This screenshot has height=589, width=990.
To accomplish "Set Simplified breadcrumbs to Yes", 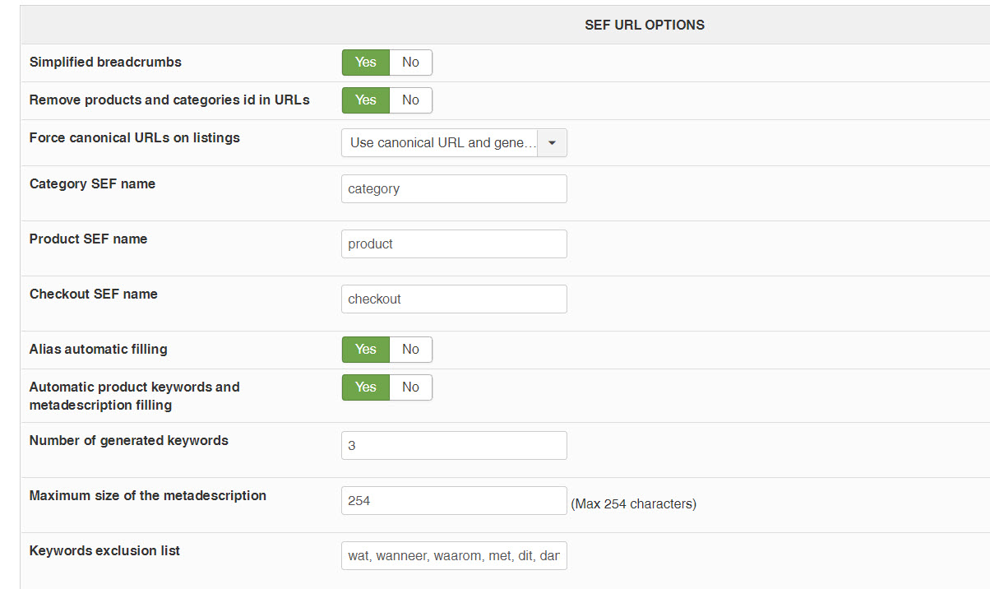I will pyautogui.click(x=366, y=63).
